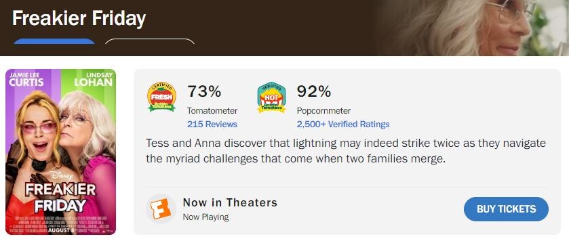Click the 73% Tomatometer score

pos(204,91)
